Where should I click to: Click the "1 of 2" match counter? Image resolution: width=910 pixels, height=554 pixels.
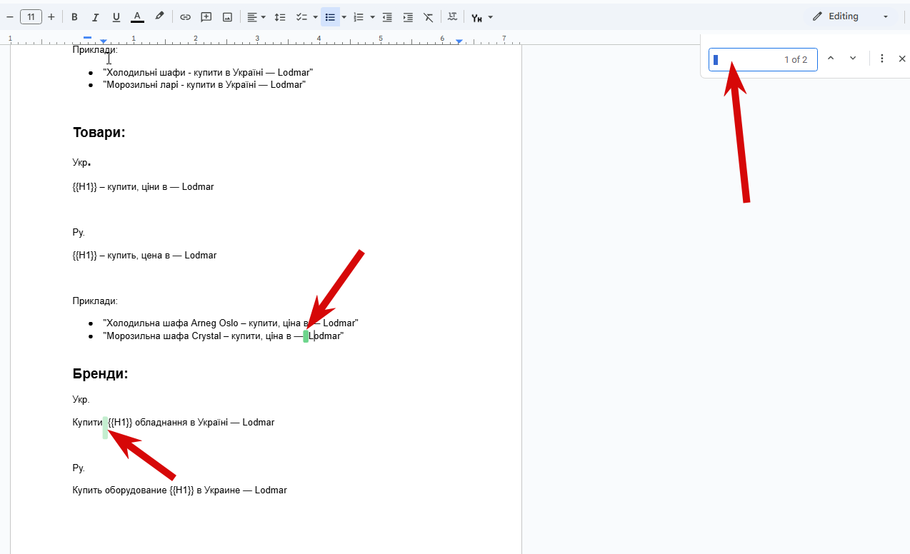(796, 60)
